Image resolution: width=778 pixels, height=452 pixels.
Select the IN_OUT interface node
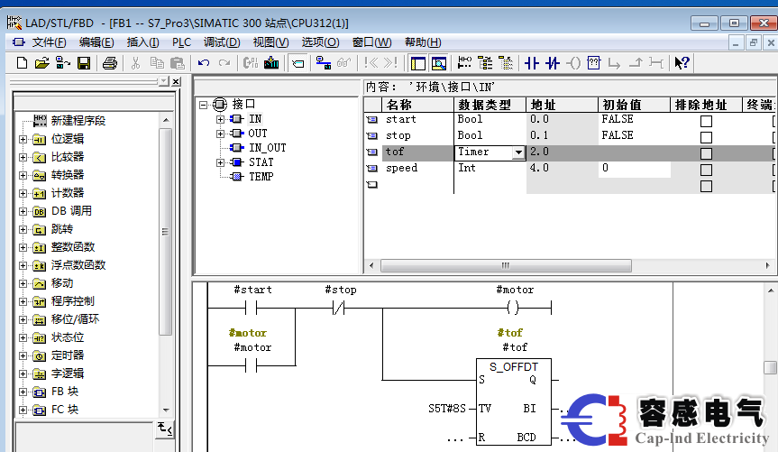pyautogui.click(x=268, y=148)
